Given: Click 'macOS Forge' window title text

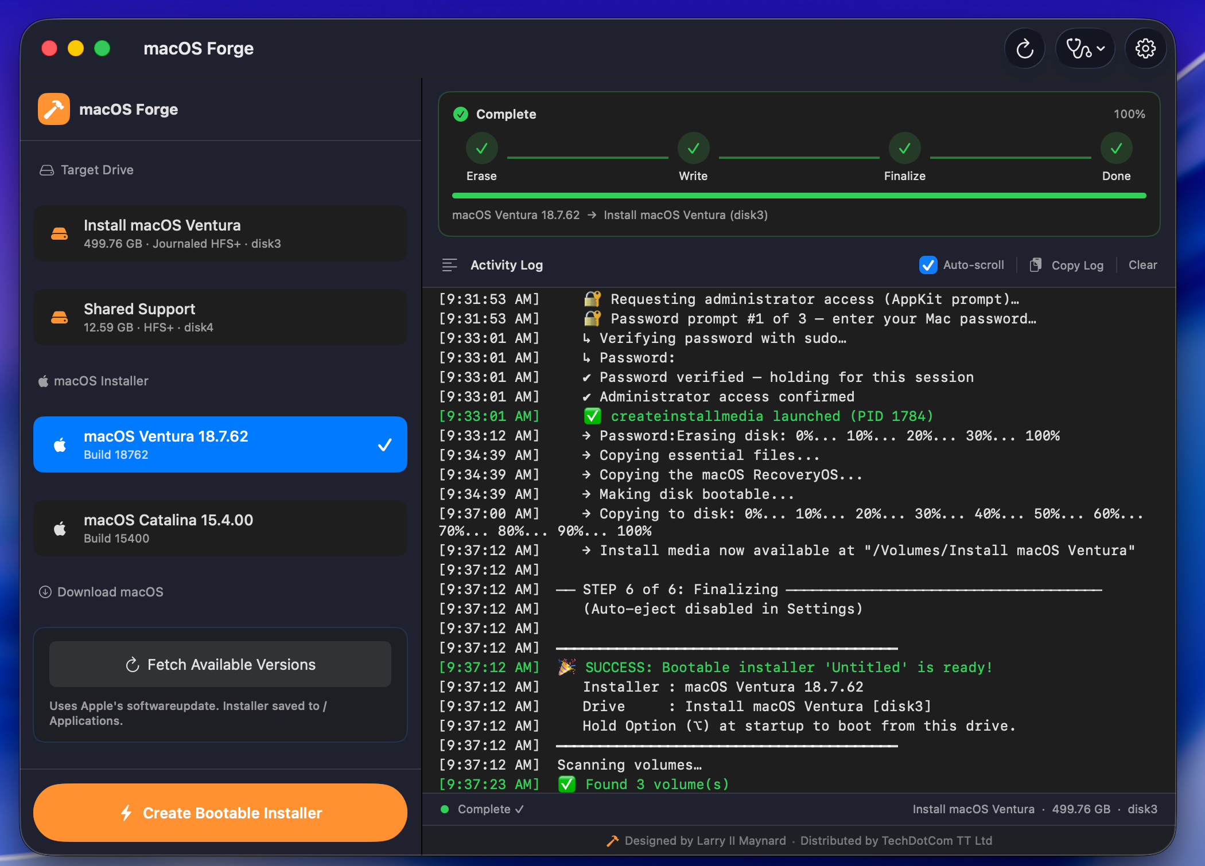Looking at the screenshot, I should pyautogui.click(x=199, y=49).
